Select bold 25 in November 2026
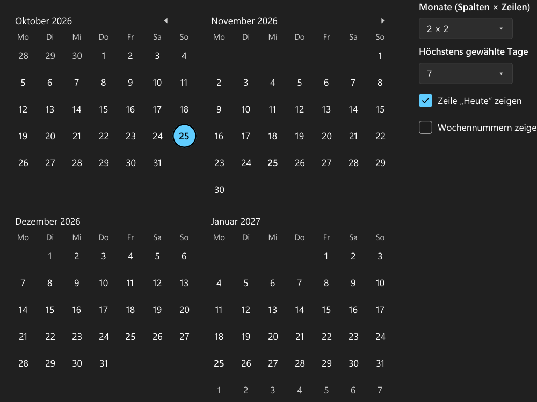The height and width of the screenshot is (402, 537). pyautogui.click(x=273, y=163)
